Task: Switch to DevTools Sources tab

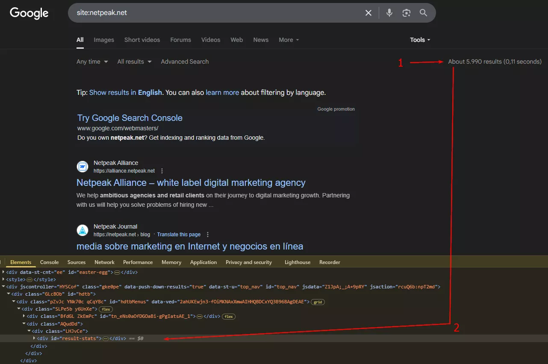Action: pyautogui.click(x=77, y=262)
